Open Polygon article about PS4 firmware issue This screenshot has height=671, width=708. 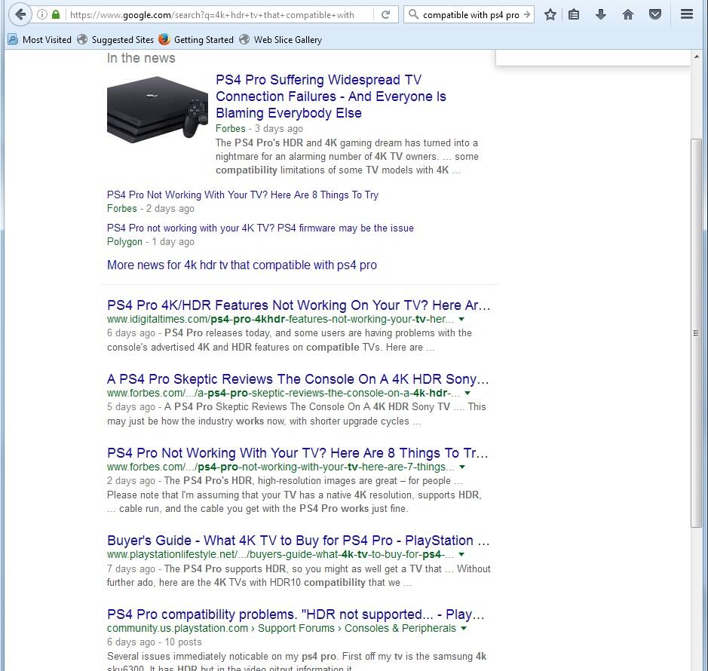tap(260, 228)
